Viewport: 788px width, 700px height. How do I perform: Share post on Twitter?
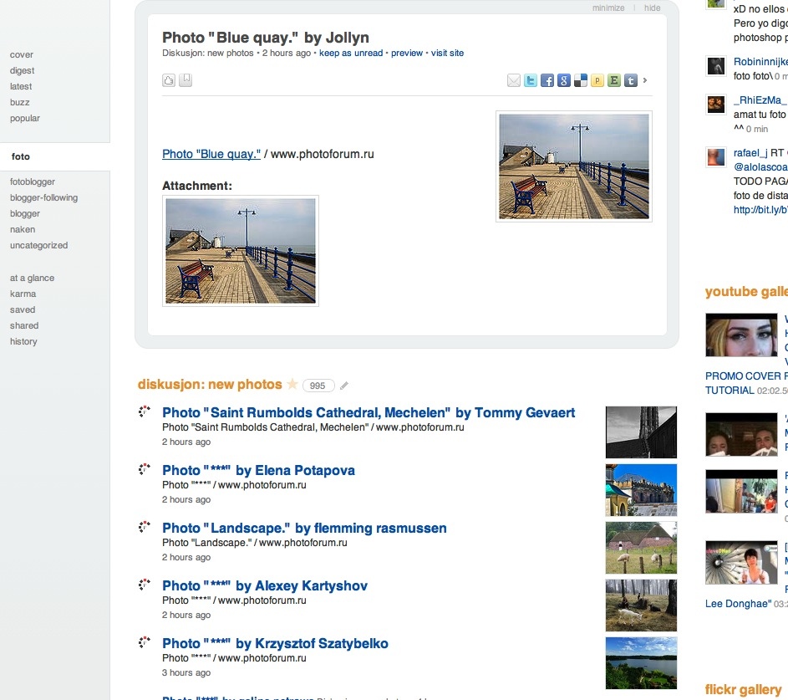(x=531, y=81)
